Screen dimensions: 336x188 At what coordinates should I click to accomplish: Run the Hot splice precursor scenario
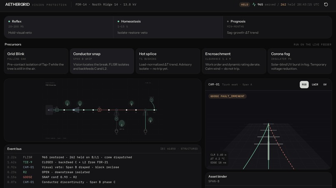click(168, 61)
